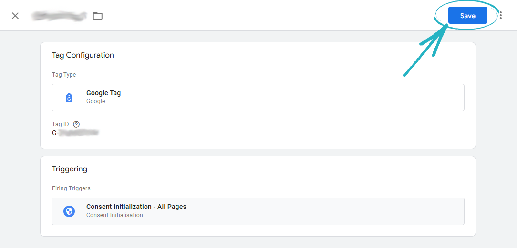Click the Tag ID label text
The height and width of the screenshot is (248, 517).
pyautogui.click(x=61, y=124)
